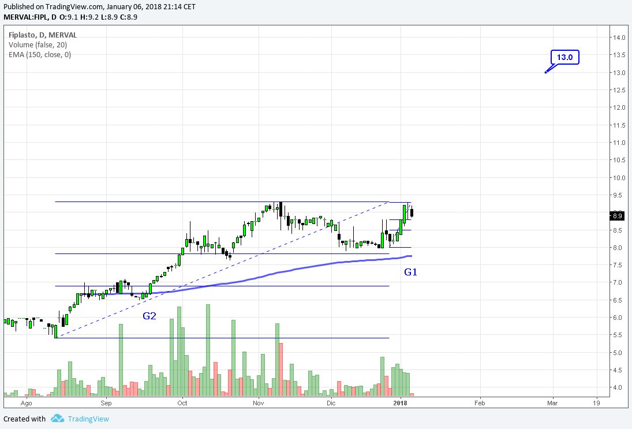Select the 11.0 price axis label
The width and height of the screenshot is (632, 429).
tap(619, 143)
